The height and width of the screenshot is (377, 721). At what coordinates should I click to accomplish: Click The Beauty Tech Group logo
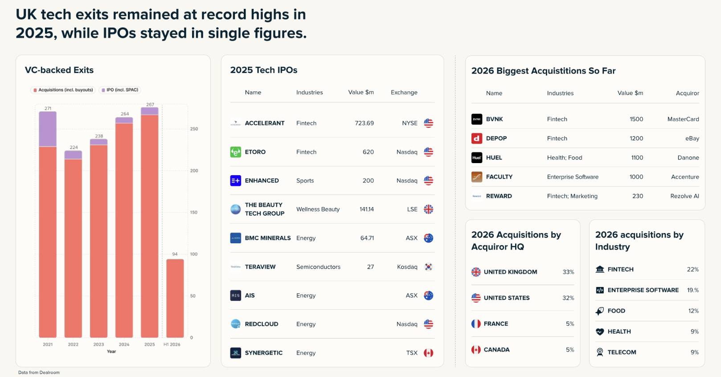(x=235, y=209)
